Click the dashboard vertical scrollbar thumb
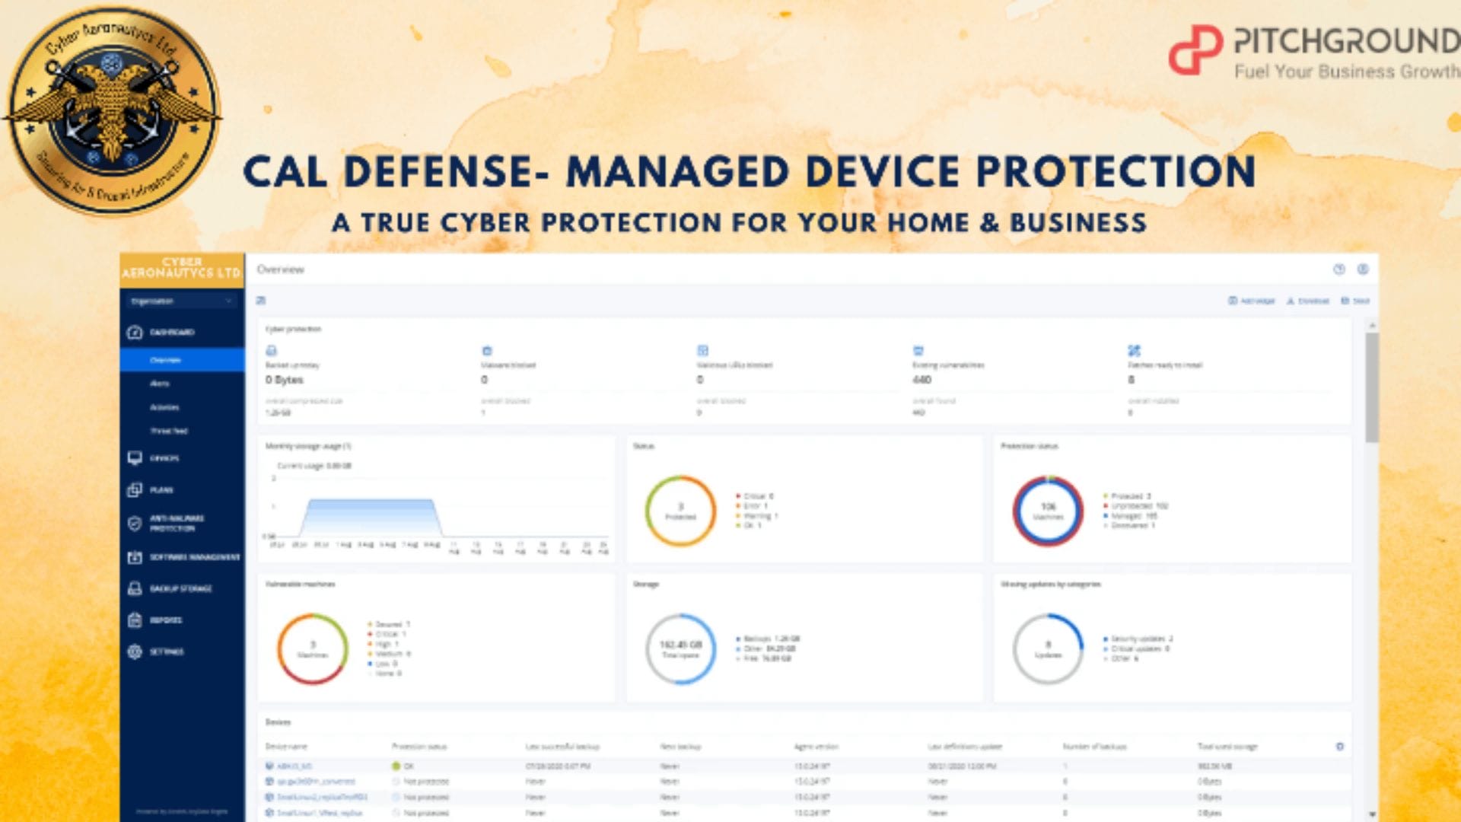1461x822 pixels. (1371, 387)
